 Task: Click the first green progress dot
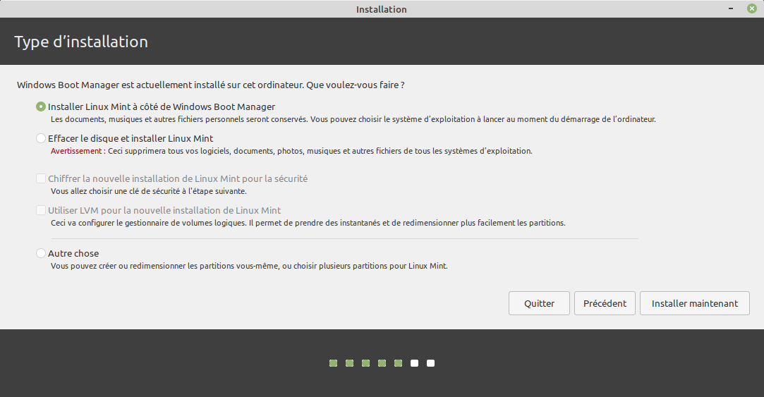333,363
